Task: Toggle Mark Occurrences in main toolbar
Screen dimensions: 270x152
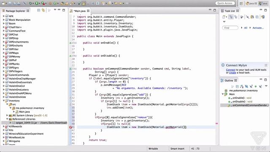Action: point(84,3)
